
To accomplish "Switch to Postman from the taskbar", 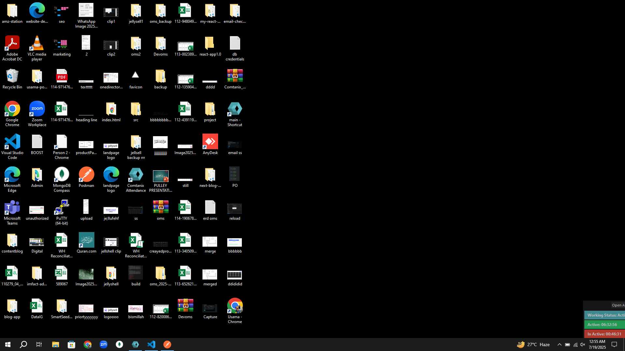I will [x=167, y=344].
